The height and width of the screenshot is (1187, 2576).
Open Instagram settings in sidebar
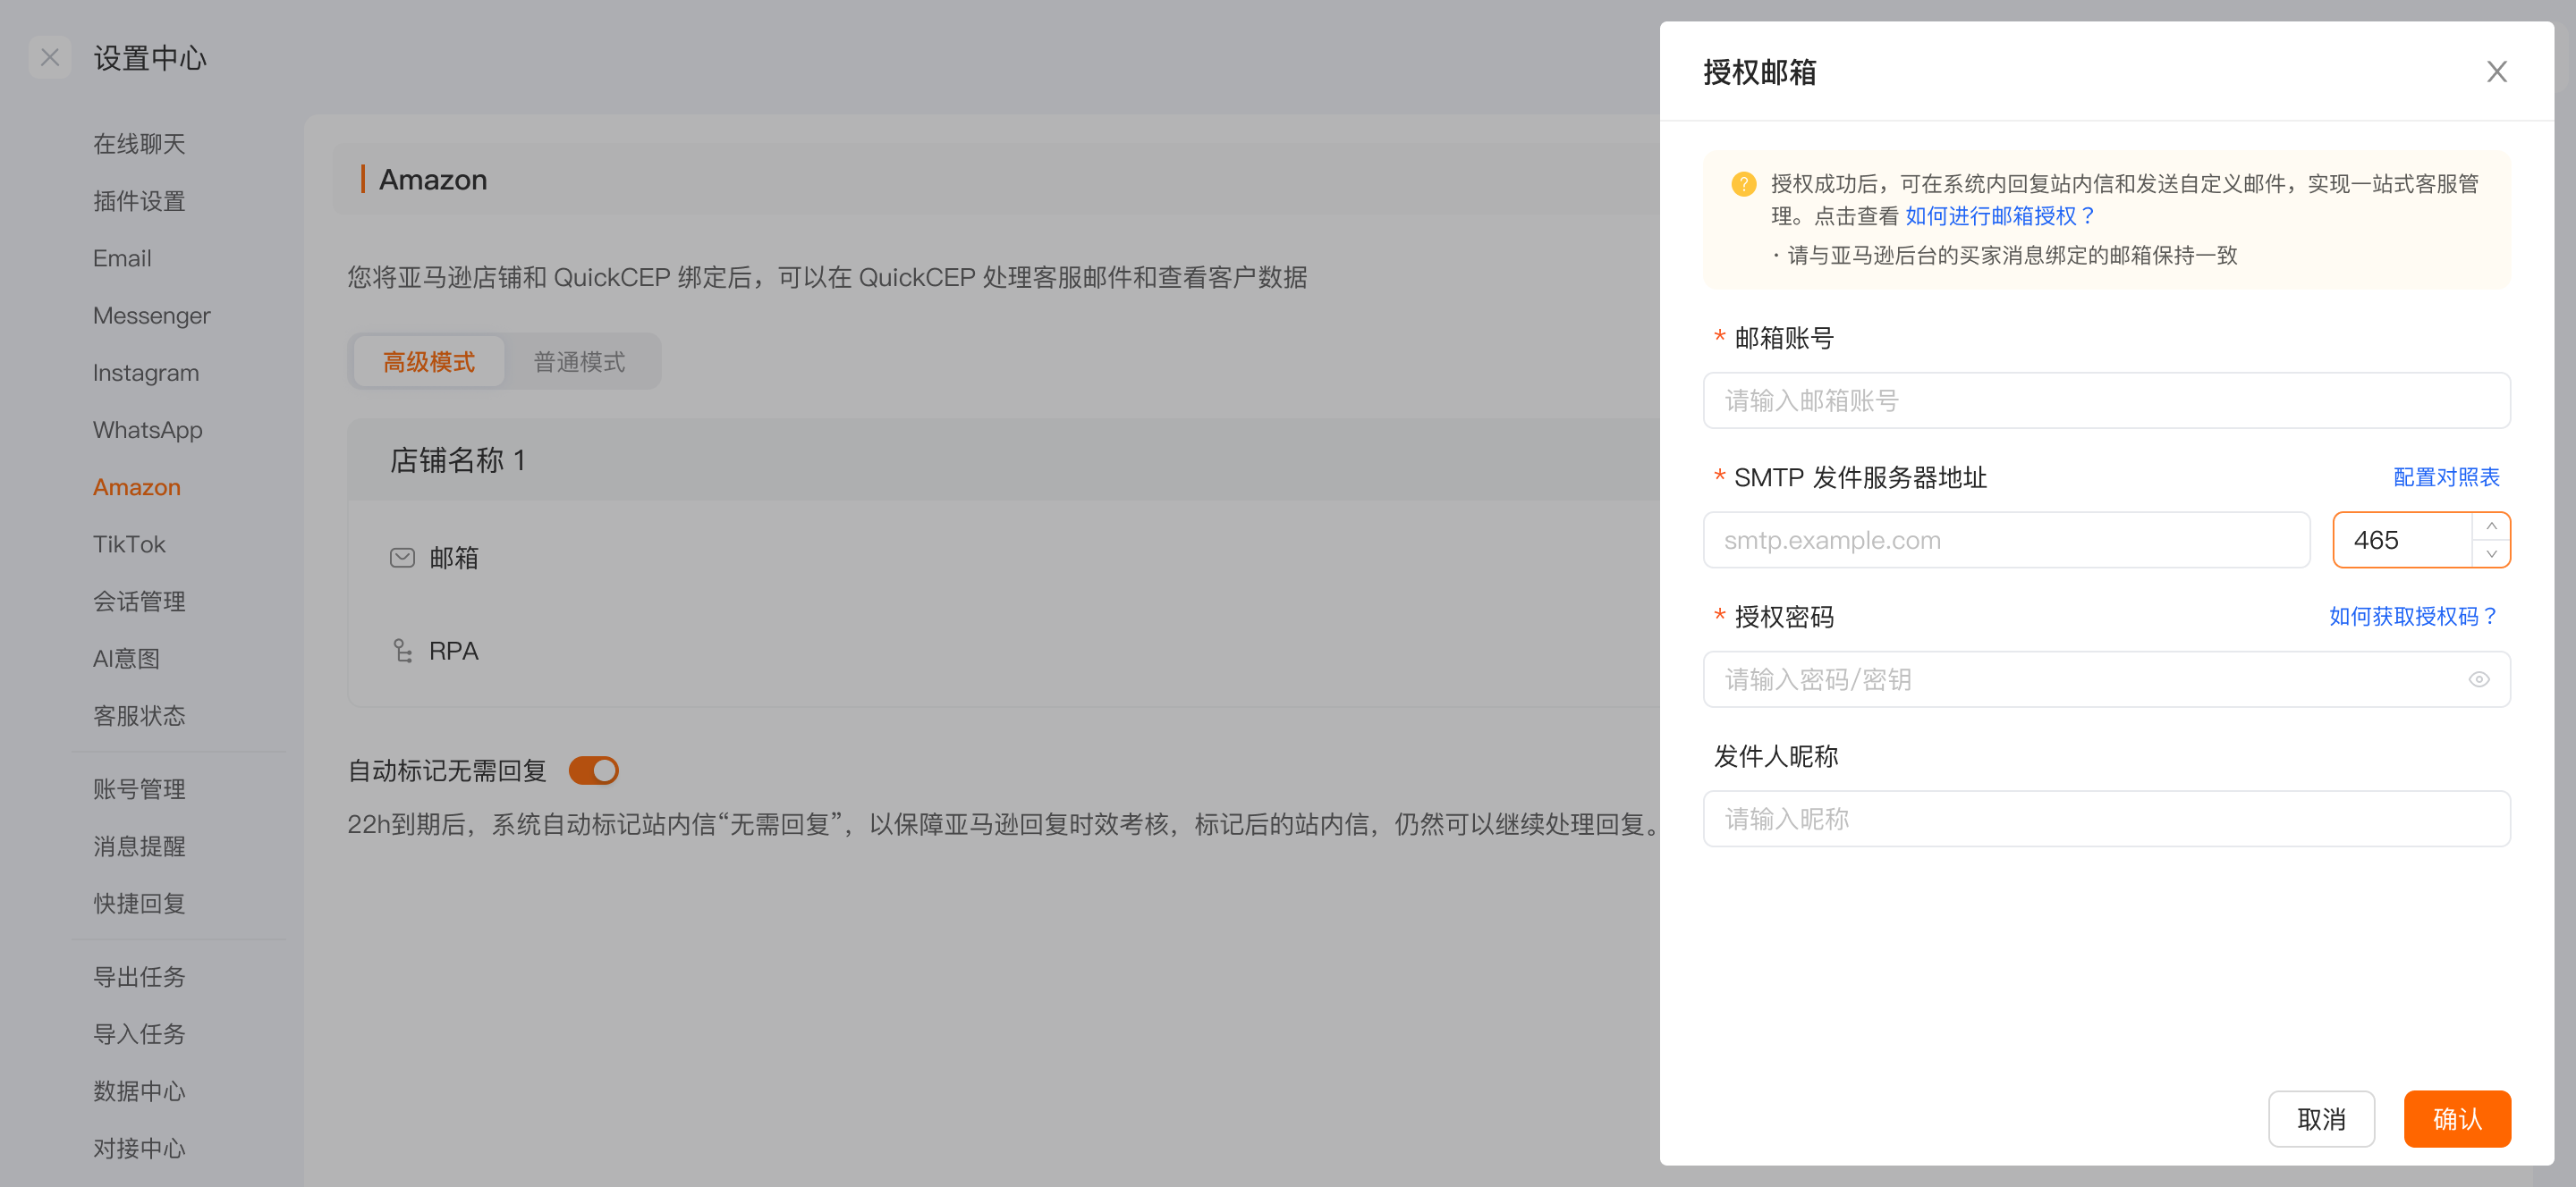[146, 373]
